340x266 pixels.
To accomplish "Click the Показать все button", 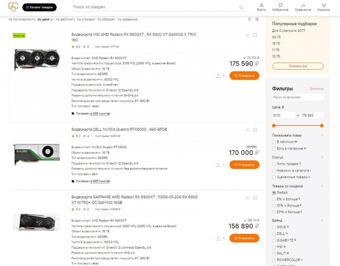I will [298, 66].
